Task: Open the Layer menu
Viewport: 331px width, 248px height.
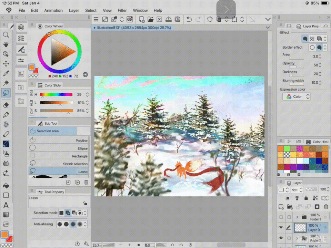Action: click(x=74, y=11)
